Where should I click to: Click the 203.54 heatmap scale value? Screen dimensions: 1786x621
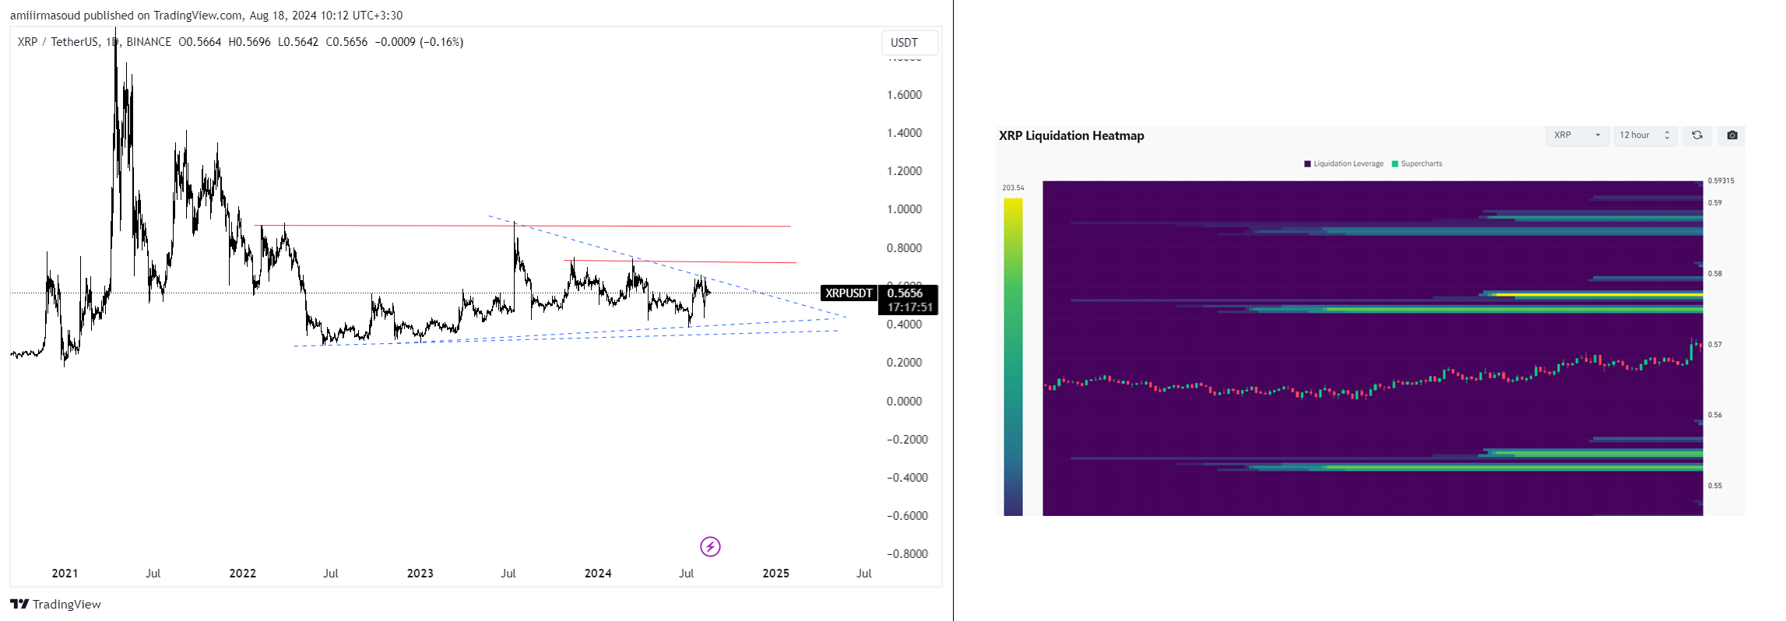1013,188
